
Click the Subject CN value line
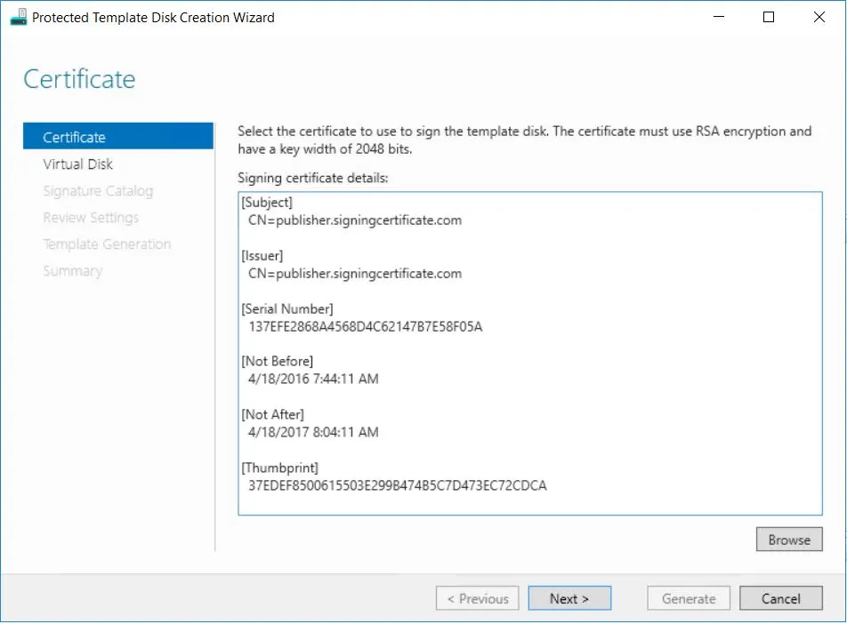355,220
